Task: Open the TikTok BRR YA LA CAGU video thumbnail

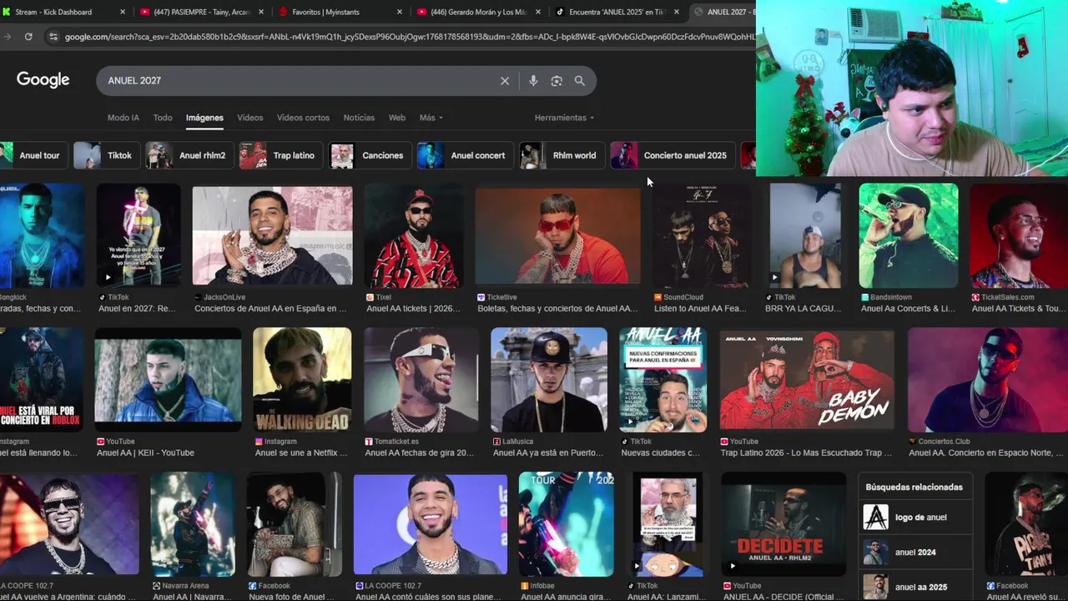Action: pyautogui.click(x=805, y=235)
